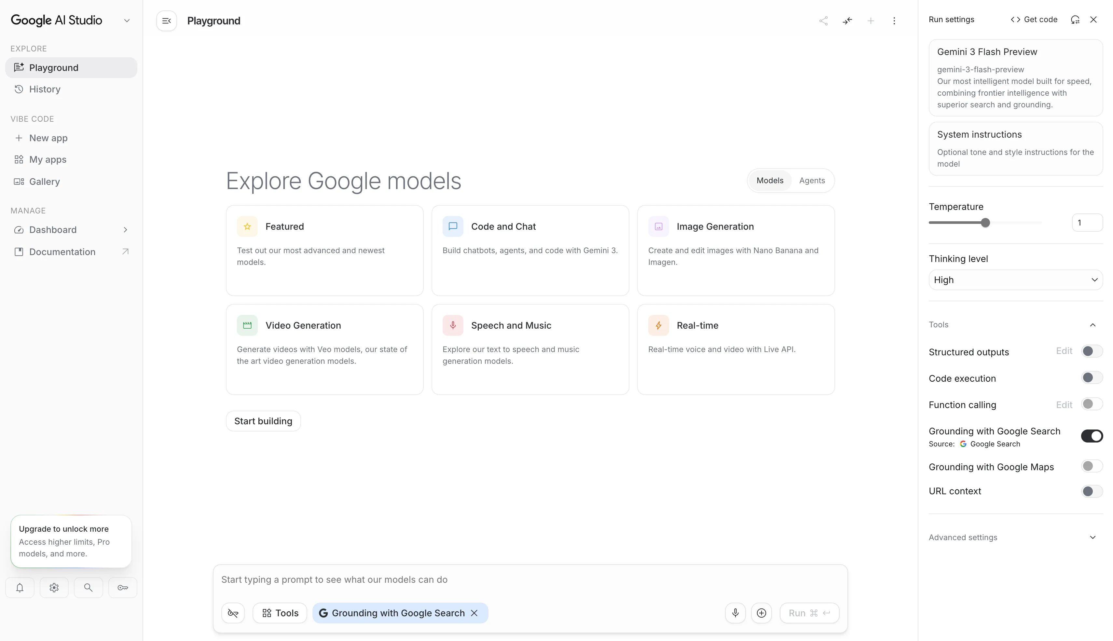Open the Featured models card
Image resolution: width=1113 pixels, height=641 pixels.
(x=324, y=251)
